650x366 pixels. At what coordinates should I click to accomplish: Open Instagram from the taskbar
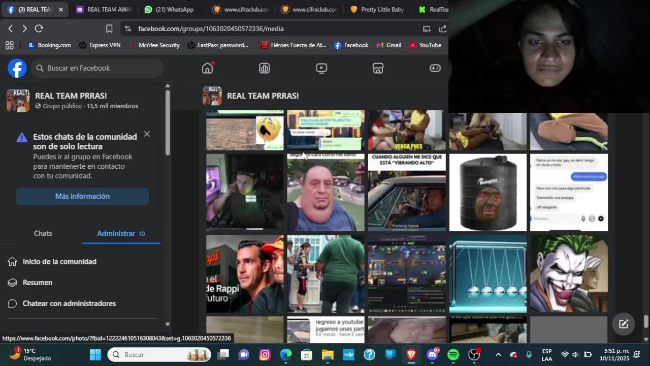(x=265, y=354)
